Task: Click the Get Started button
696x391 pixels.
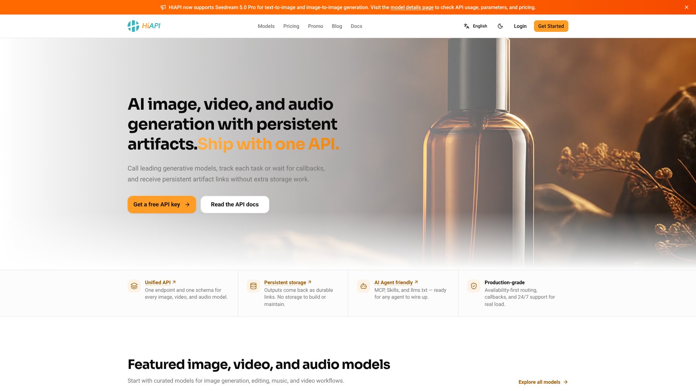Action: (551, 26)
